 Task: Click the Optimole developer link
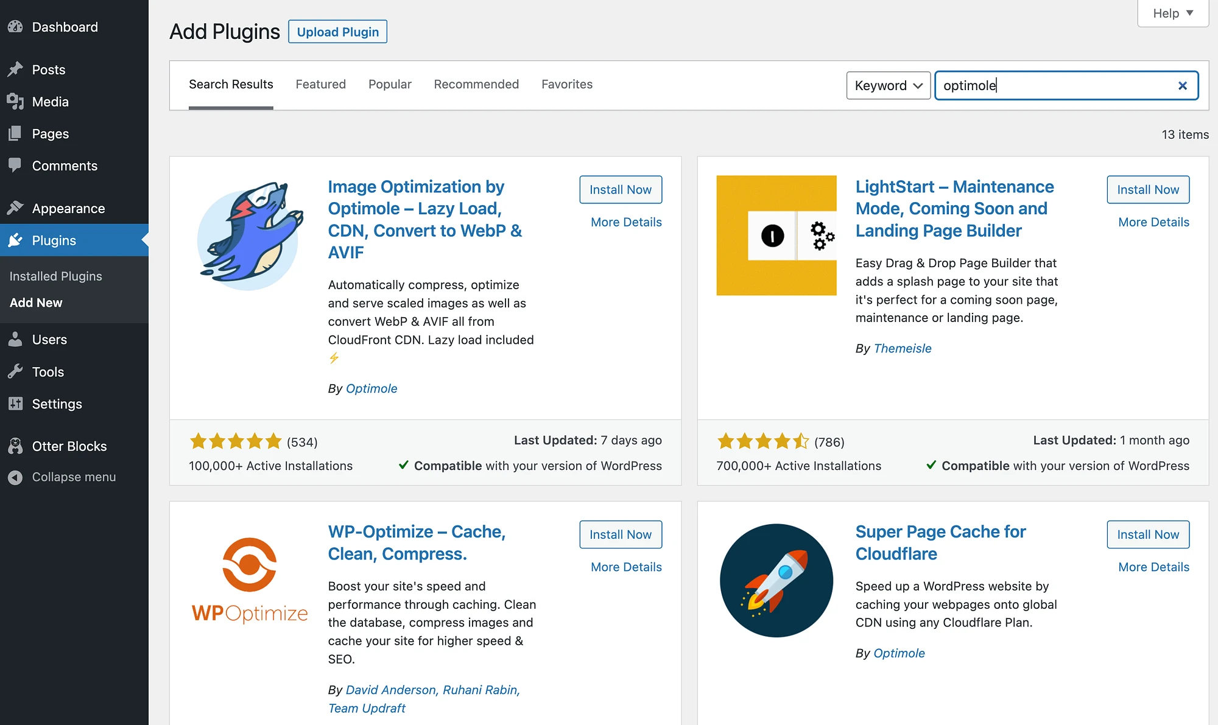pos(371,388)
